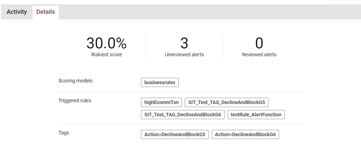Click the Riskiest score label

tap(106, 55)
